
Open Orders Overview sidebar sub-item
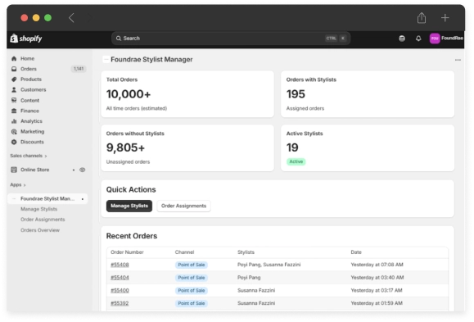click(x=40, y=230)
